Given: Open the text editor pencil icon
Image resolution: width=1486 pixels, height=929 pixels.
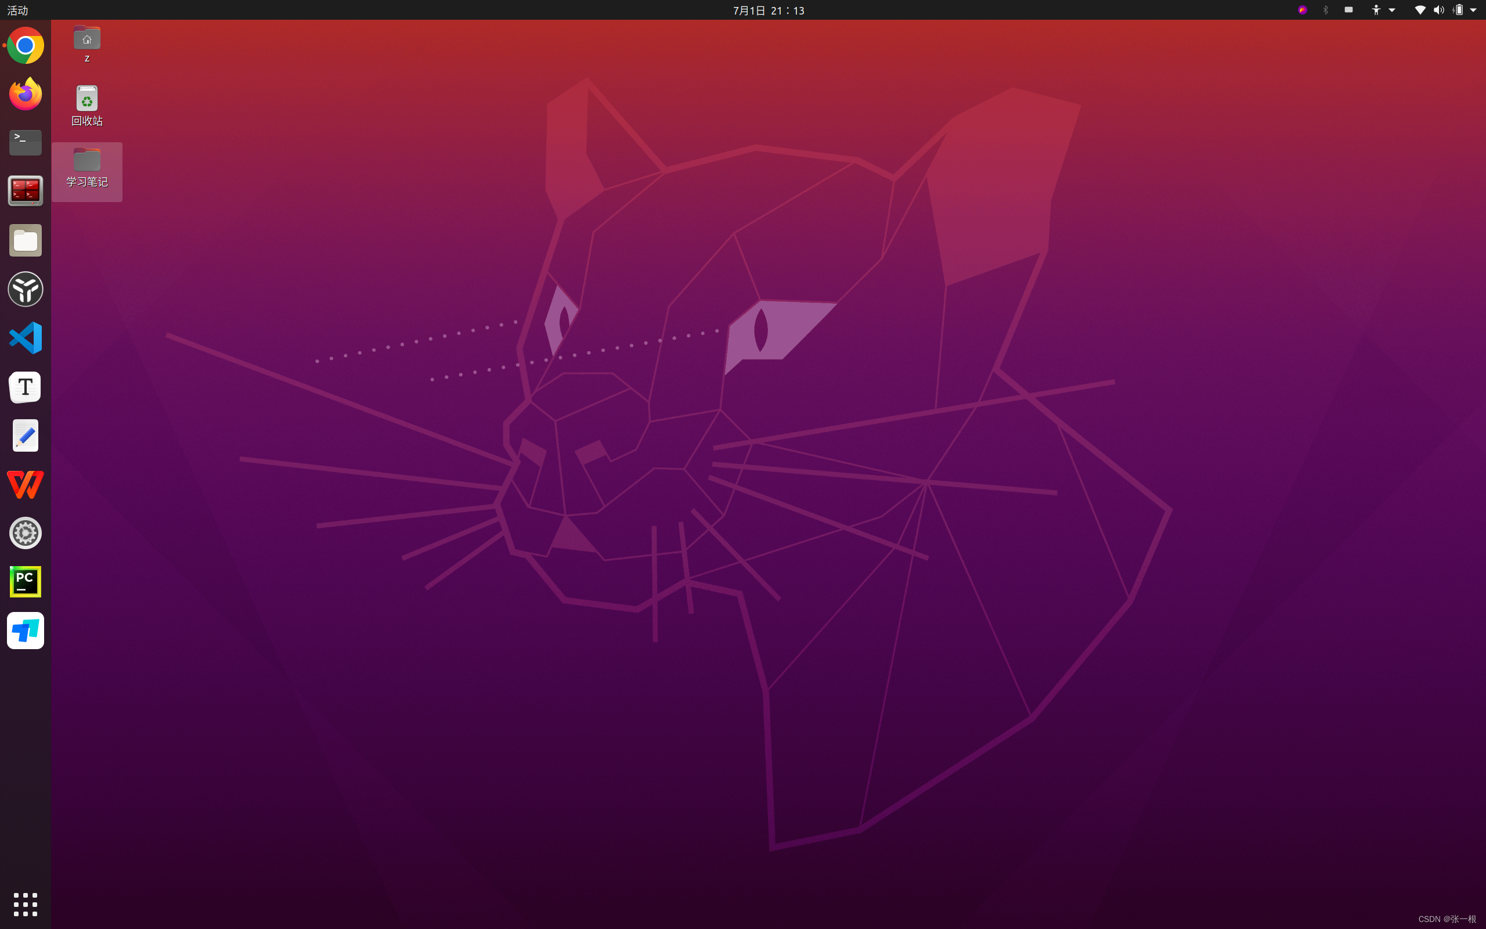Looking at the screenshot, I should coord(25,435).
